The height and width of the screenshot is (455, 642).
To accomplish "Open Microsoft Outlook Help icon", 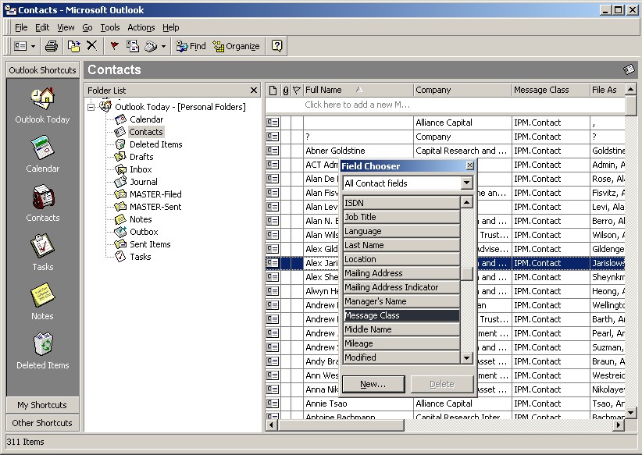I will click(276, 46).
